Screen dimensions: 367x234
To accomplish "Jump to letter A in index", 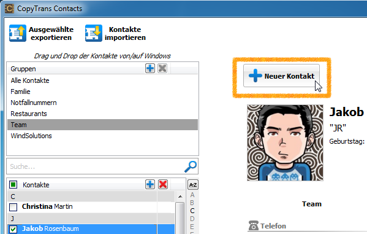I will pos(192,195).
